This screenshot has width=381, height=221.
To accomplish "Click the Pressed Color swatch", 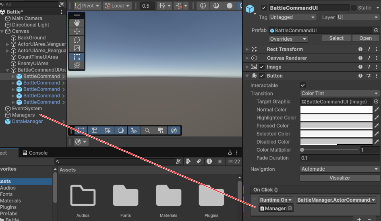I will (x=336, y=126).
